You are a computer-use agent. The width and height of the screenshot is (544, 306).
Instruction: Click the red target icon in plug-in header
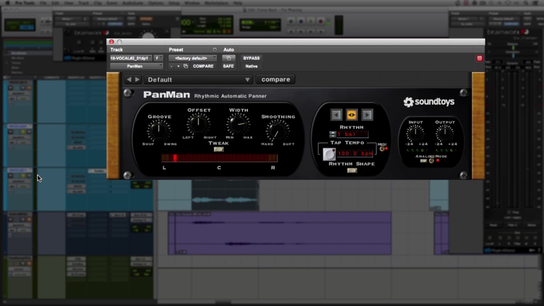479,58
